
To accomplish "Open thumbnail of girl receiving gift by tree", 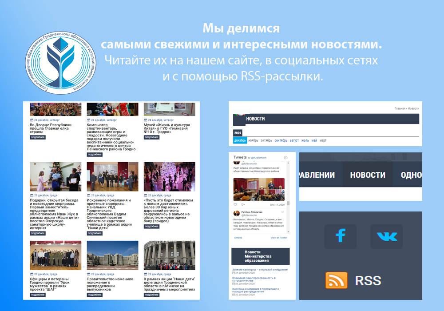I will pyautogui.click(x=55, y=177).
